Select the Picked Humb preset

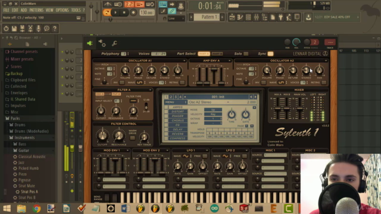[29, 168]
